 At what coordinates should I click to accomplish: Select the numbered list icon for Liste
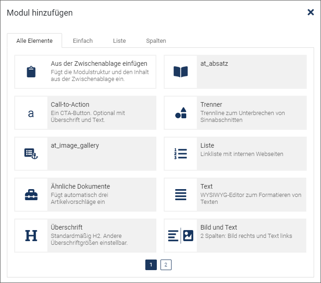(181, 154)
